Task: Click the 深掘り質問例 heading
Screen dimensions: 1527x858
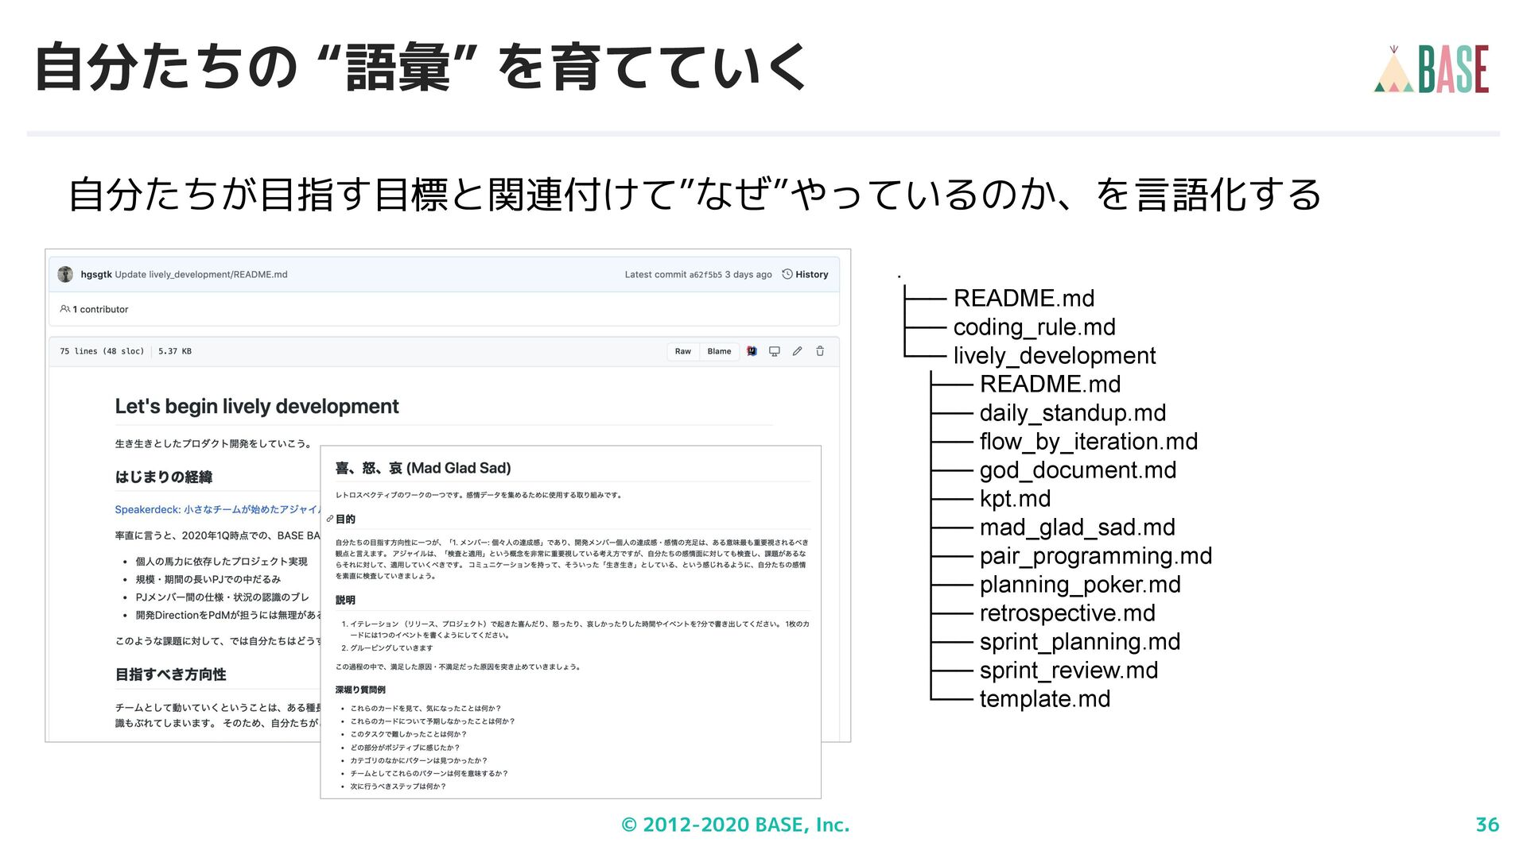Action: [x=360, y=690]
